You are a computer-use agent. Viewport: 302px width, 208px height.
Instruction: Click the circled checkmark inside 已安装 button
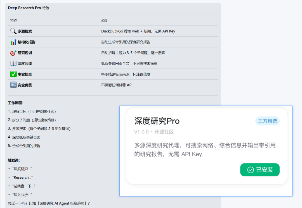pos(251,170)
